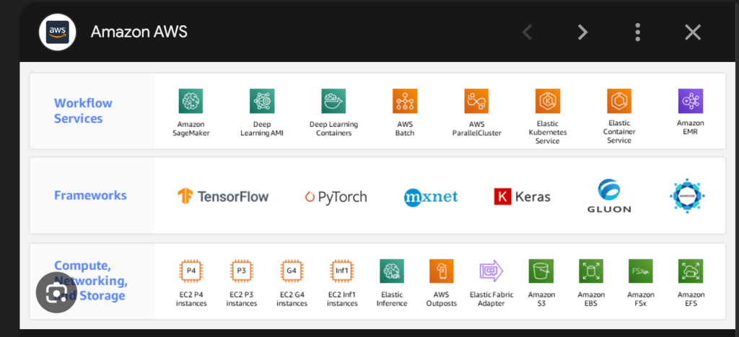Click the Gluon logo
This screenshot has height=337, width=739.
tap(609, 196)
